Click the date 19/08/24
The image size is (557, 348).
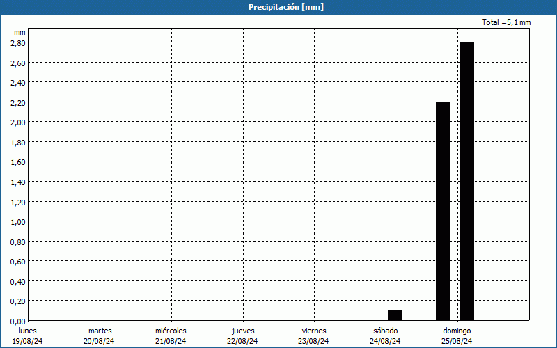pyautogui.click(x=27, y=341)
